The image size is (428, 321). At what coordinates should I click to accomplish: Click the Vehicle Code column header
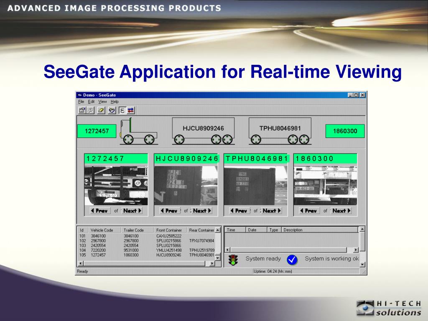click(x=104, y=230)
